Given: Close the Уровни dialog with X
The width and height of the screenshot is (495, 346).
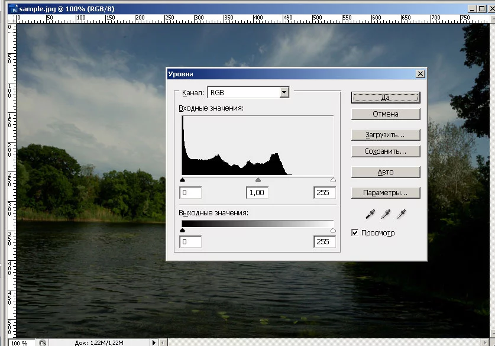Looking at the screenshot, I should click(420, 74).
